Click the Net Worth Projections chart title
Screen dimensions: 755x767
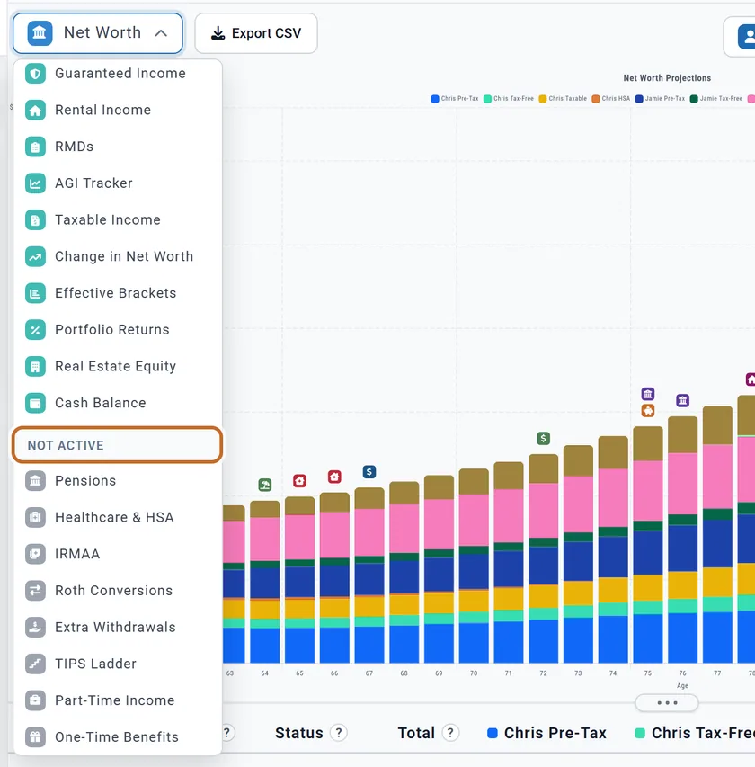point(667,78)
